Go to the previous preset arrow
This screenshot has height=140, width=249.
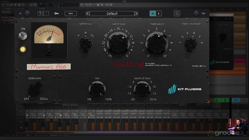click(x=88, y=14)
